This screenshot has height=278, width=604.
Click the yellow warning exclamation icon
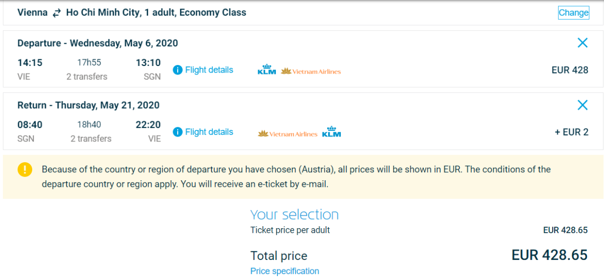[x=25, y=170]
